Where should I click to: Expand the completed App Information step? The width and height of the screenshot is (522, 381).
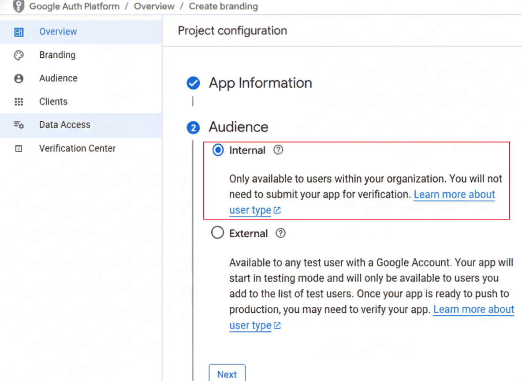pyautogui.click(x=260, y=83)
